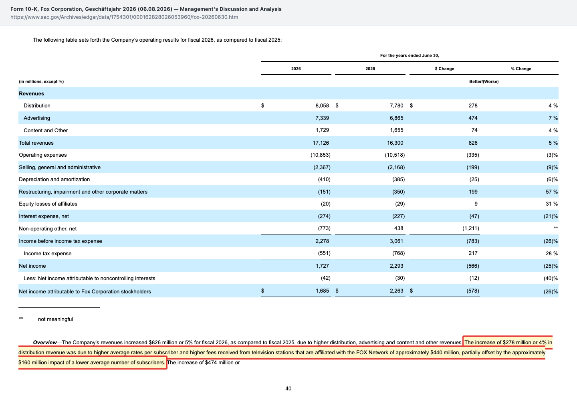
Task: Click the Overview paragraph heading
Action: [x=45, y=343]
